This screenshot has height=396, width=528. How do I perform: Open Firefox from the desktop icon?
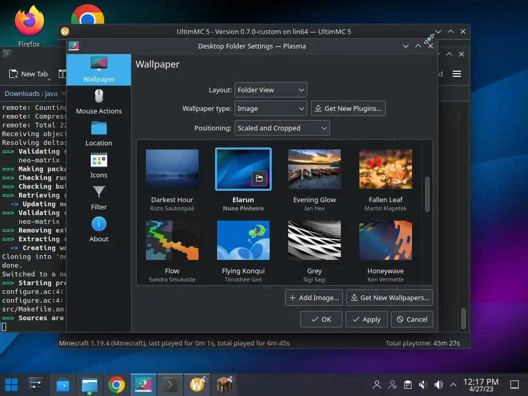tap(29, 26)
